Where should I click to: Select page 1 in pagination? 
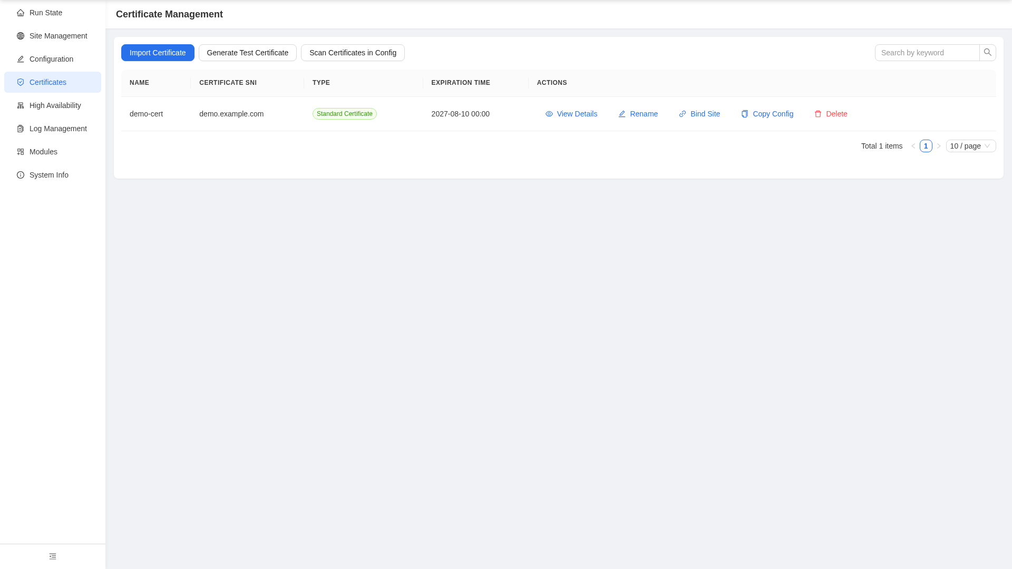pyautogui.click(x=926, y=146)
